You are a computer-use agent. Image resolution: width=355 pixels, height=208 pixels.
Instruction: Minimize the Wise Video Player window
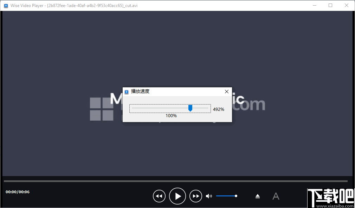point(314,5)
